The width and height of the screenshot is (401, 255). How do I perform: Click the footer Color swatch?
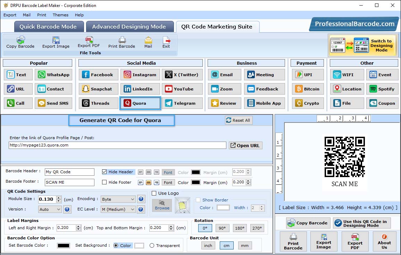[196, 183]
